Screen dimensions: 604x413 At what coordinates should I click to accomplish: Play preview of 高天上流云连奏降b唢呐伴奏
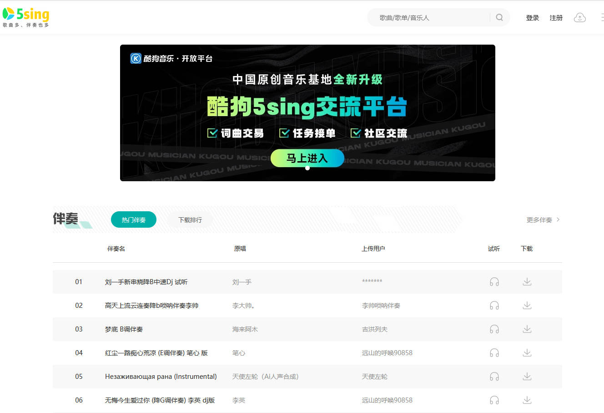click(494, 305)
